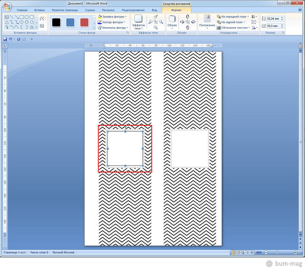This screenshot has height=269, width=305.
Task: Tilt 3-D shape down
Action: (x=188, y=27)
